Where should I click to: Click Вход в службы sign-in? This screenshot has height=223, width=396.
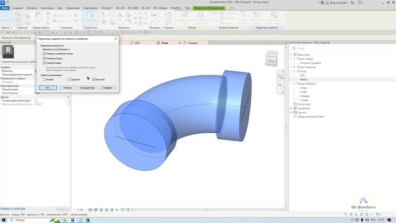tap(338, 2)
